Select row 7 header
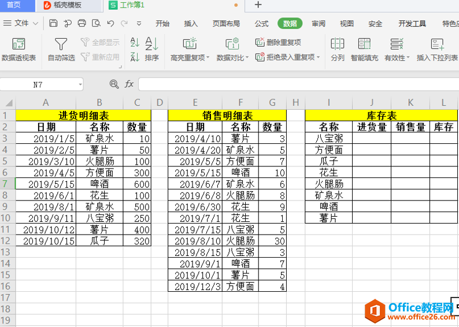Viewport: 459px width, 327px height. point(8,184)
